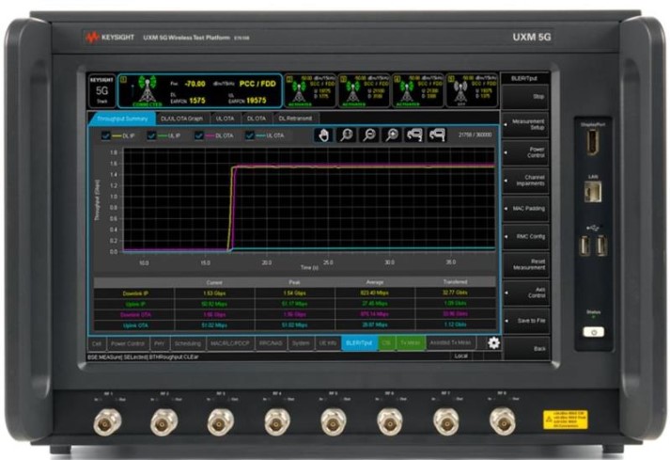Click the second magnifier zoom icon
Screen dimensions: 670x460
click(x=369, y=135)
